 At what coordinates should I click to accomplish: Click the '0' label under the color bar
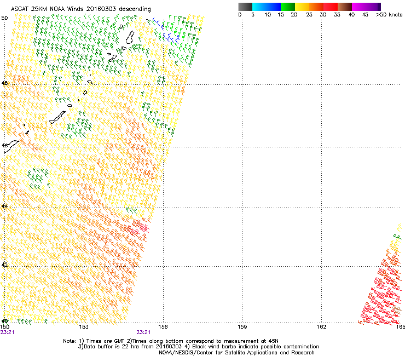240,14
